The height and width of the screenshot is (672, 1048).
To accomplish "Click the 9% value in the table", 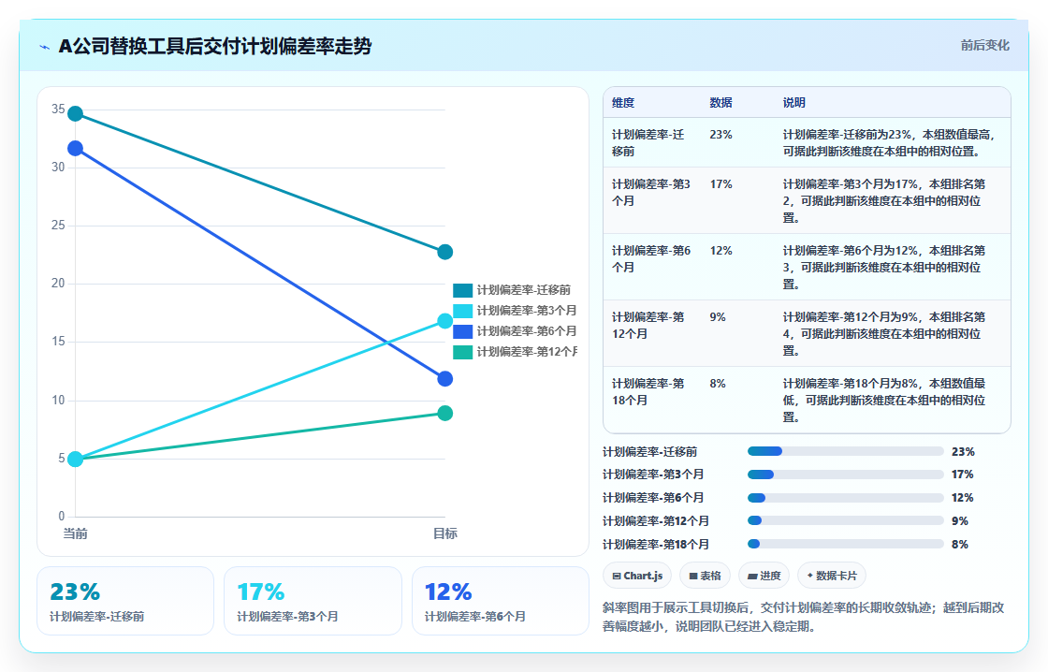I will (718, 317).
